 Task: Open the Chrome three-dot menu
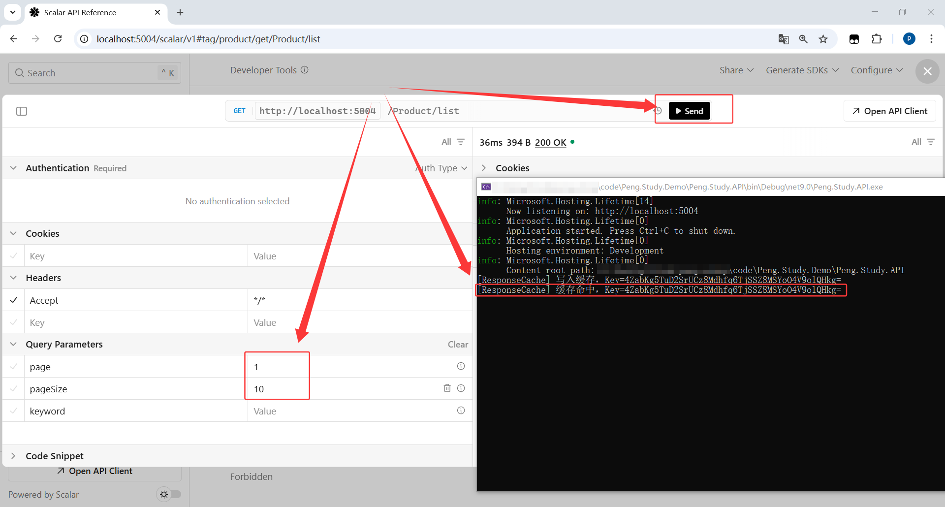click(x=931, y=39)
